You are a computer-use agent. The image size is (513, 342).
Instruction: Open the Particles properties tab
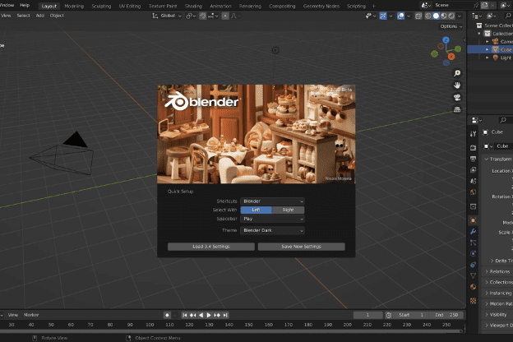click(x=473, y=243)
